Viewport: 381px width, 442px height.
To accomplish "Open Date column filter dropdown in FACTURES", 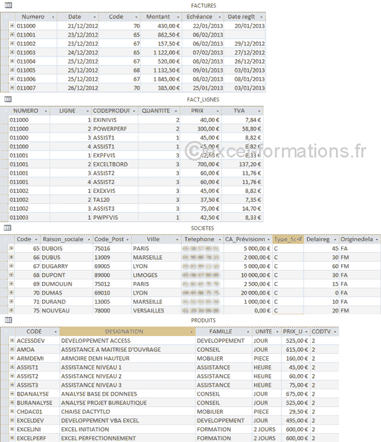I will [95, 17].
